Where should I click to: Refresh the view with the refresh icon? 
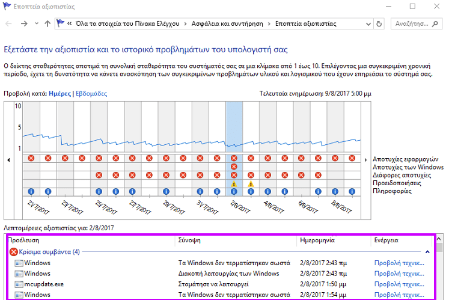pyautogui.click(x=379, y=24)
